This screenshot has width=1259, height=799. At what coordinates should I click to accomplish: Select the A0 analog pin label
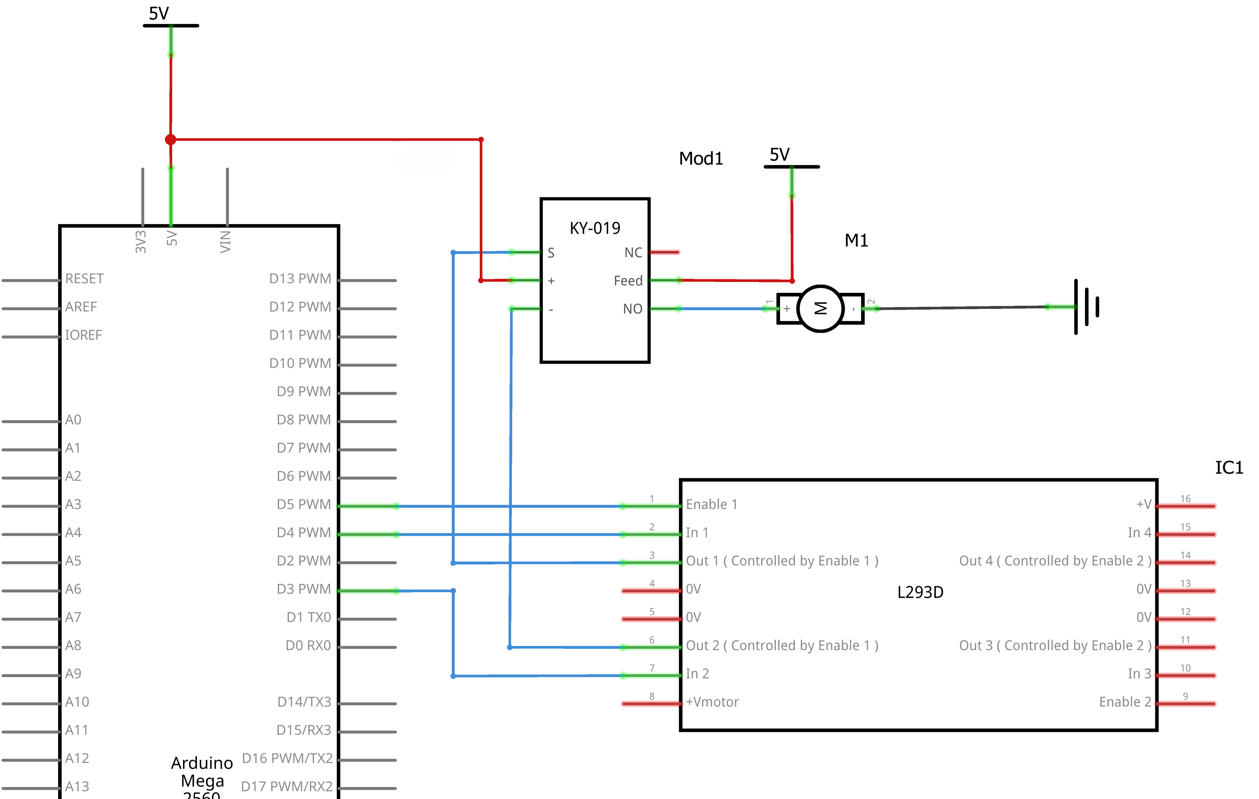point(73,420)
